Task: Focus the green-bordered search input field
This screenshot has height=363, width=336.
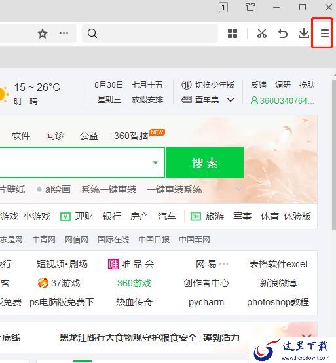Action: (x=81, y=162)
